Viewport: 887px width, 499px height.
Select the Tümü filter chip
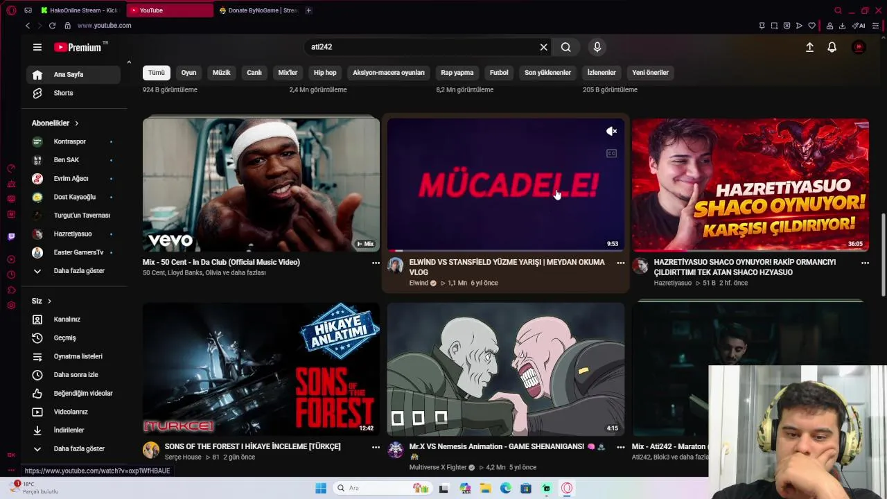pos(157,72)
